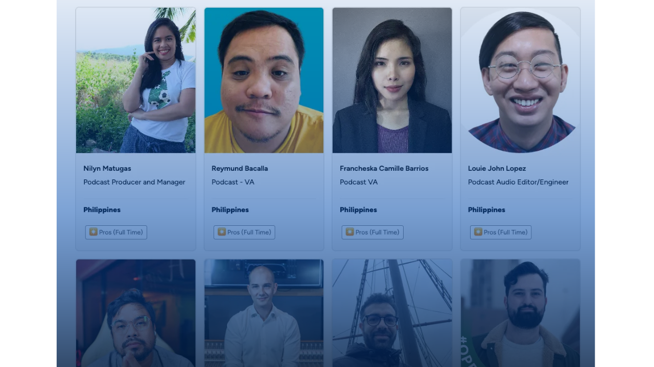Open Reymund Bacalla's profile photo
654x367 pixels.
click(x=264, y=80)
